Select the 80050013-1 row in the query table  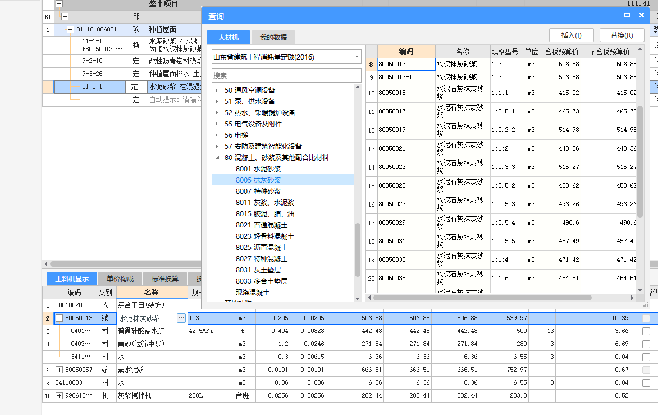pyautogui.click(x=501, y=77)
